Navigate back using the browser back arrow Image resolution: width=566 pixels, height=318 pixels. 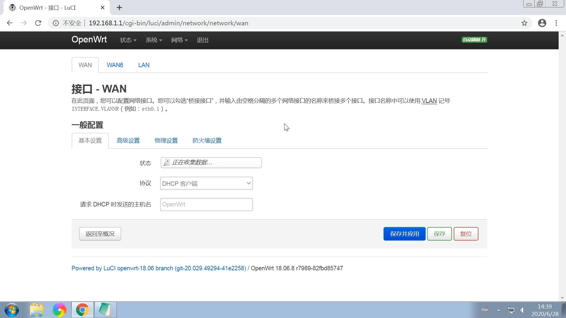coord(10,23)
